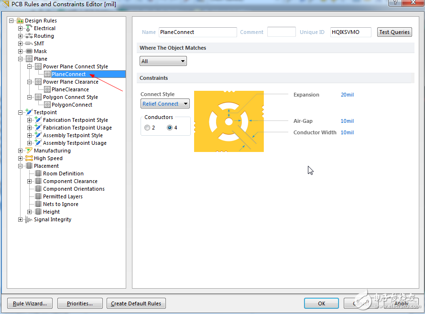The height and width of the screenshot is (314, 425).
Task: Select the PolygonConnect rule
Action: (72, 105)
